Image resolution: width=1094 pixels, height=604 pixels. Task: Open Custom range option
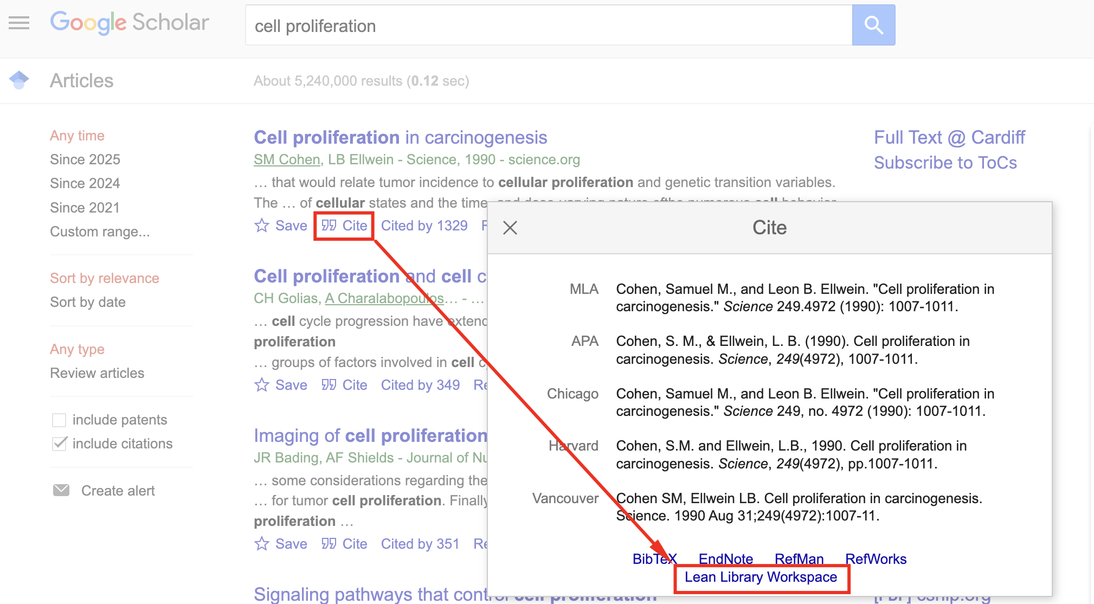(x=100, y=232)
